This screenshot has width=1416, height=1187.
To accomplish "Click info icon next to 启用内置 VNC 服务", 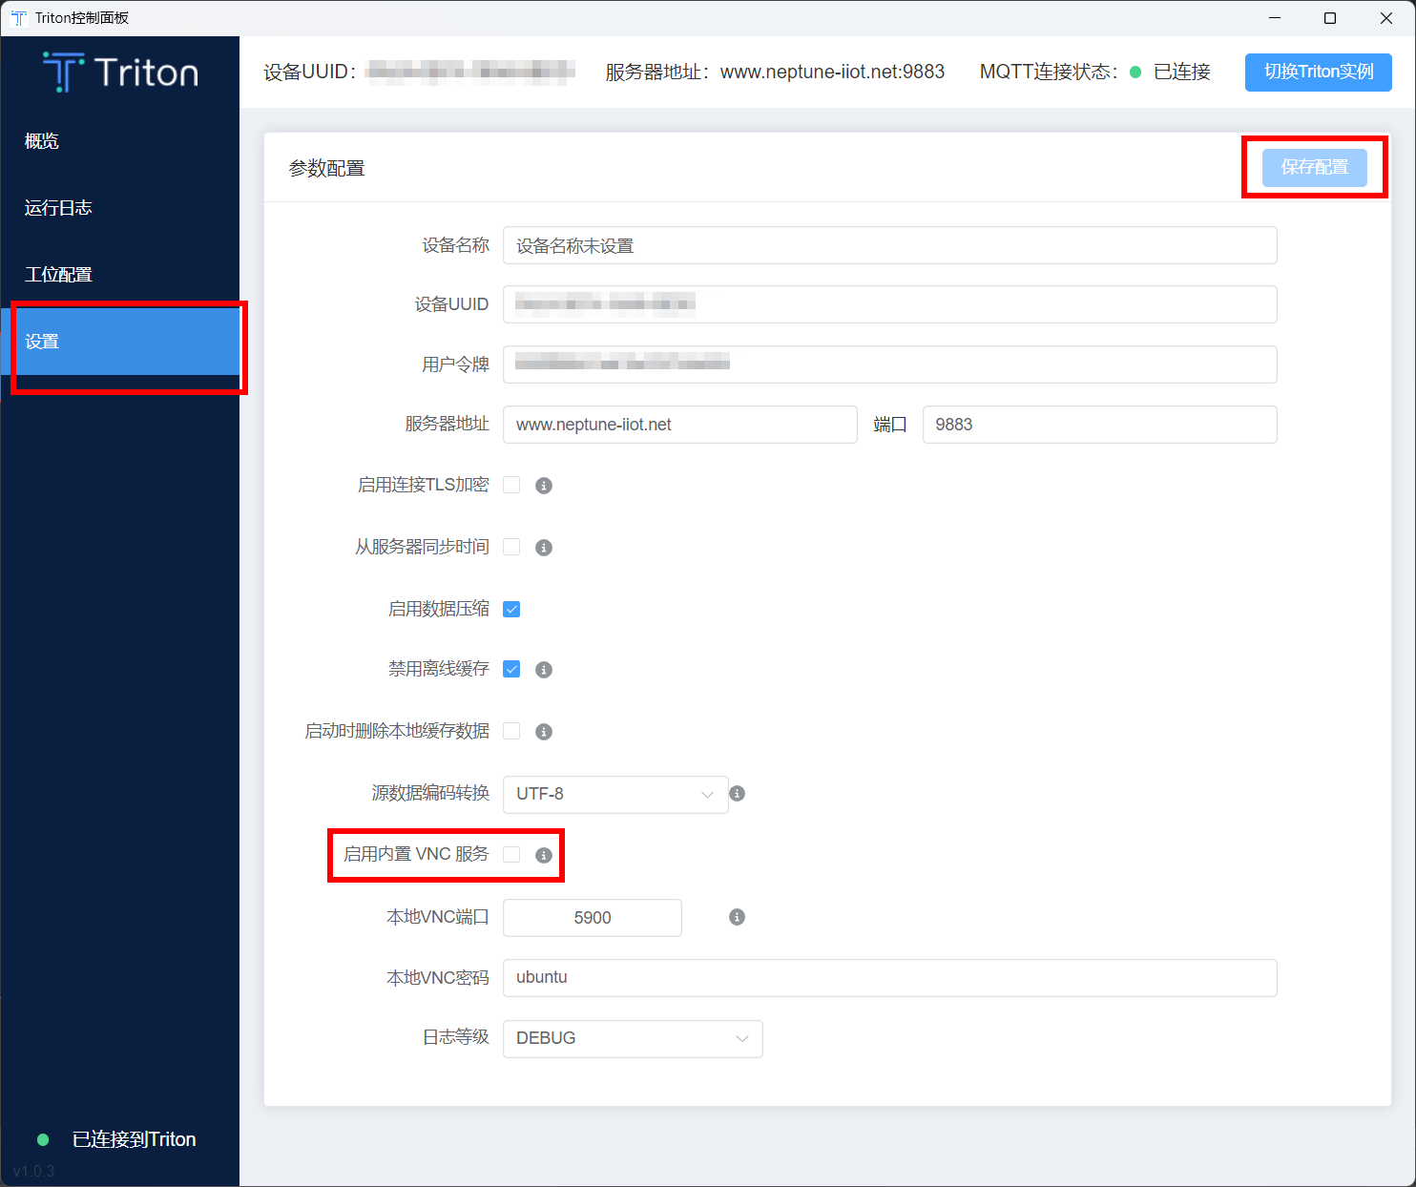I will click(544, 855).
